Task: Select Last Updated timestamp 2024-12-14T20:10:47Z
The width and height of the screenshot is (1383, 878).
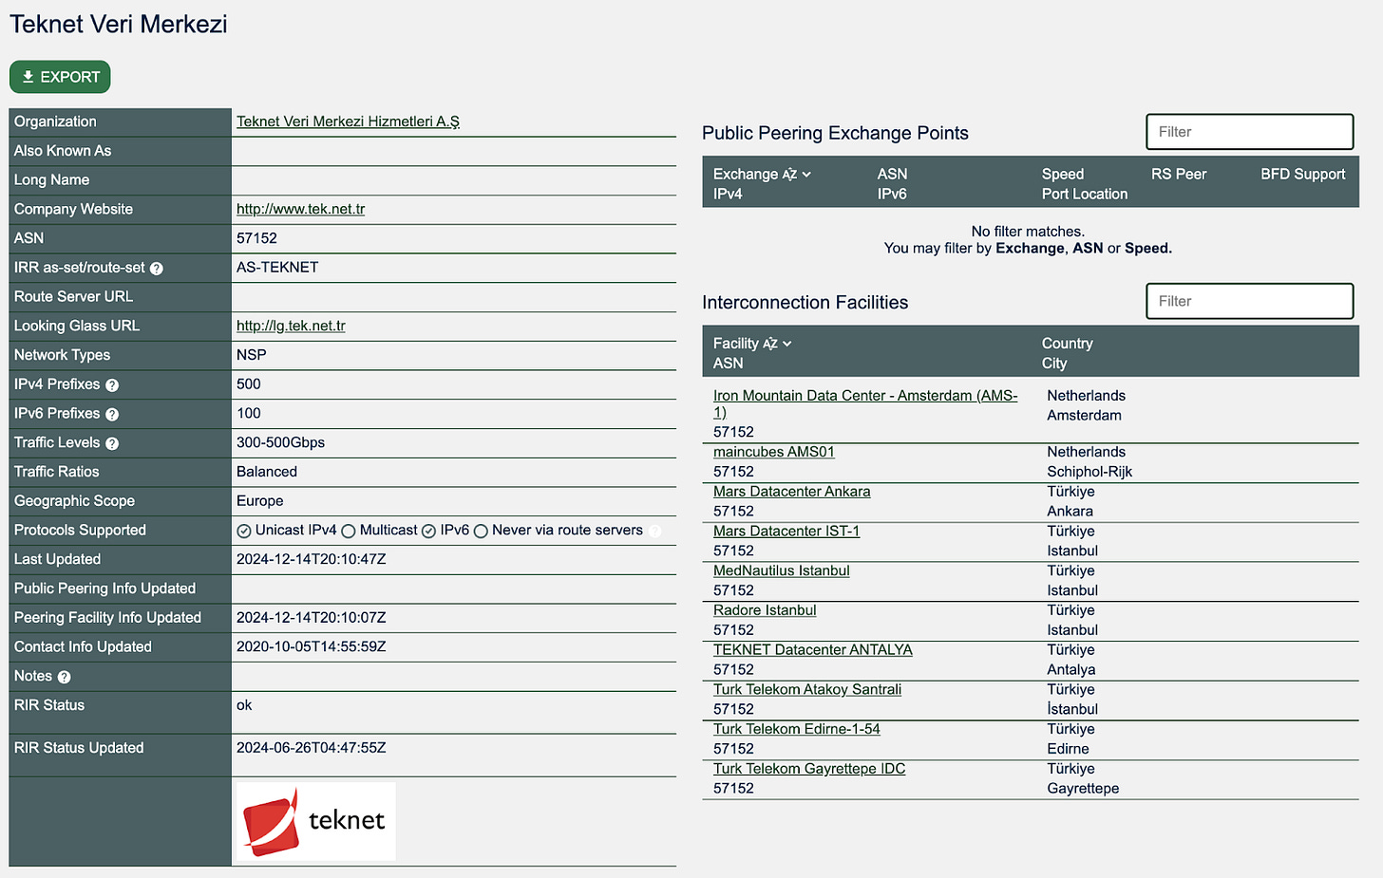Action: coord(312,559)
